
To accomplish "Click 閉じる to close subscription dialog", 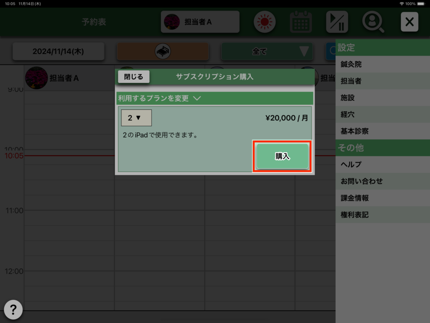I will (134, 77).
